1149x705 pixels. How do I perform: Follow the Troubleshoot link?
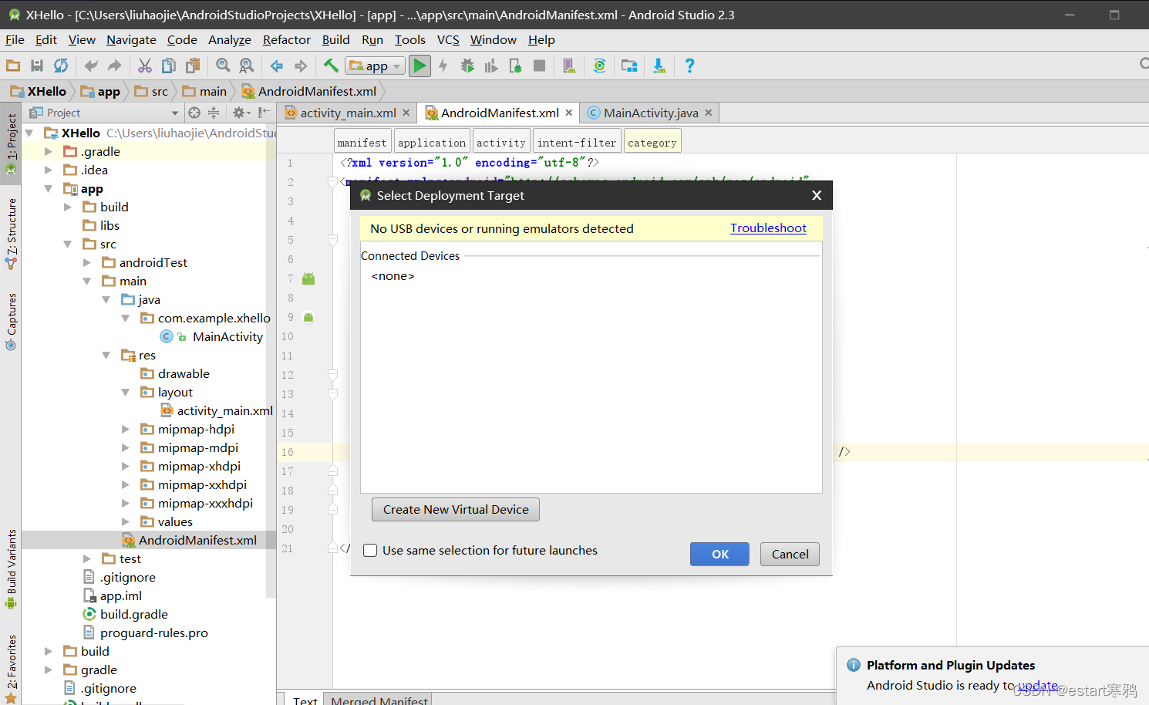[x=768, y=228]
